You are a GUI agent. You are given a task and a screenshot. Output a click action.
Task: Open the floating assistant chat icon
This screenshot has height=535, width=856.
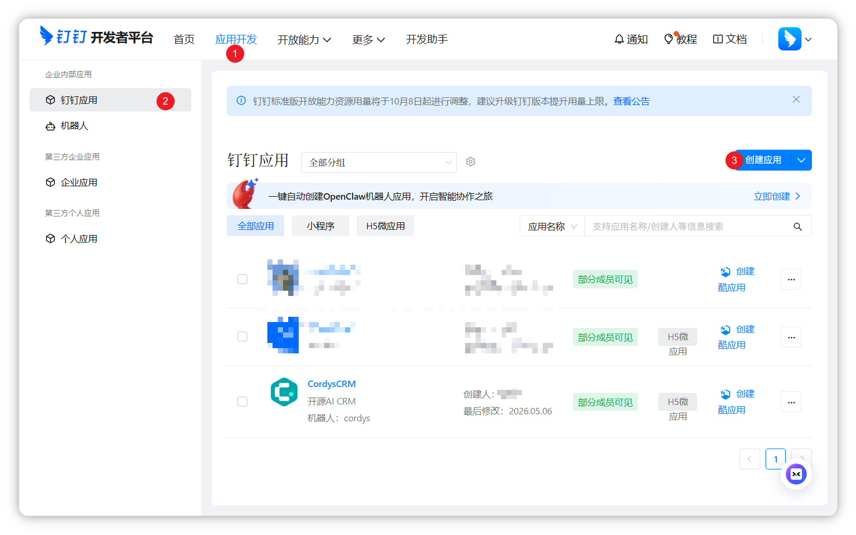click(796, 474)
